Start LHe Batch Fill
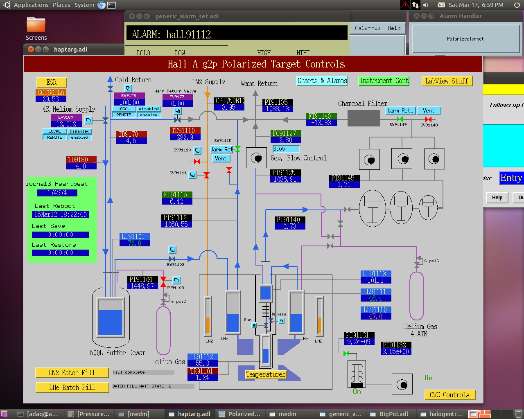Image resolution: width=524 pixels, height=419 pixels. [x=72, y=387]
